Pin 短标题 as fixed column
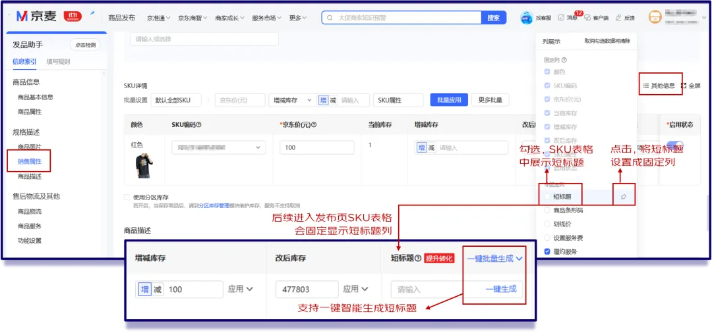This screenshot has width=712, height=333. point(624,197)
